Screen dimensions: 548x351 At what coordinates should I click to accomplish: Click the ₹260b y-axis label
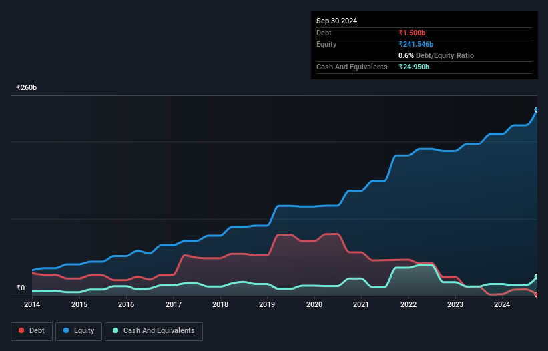pos(27,87)
